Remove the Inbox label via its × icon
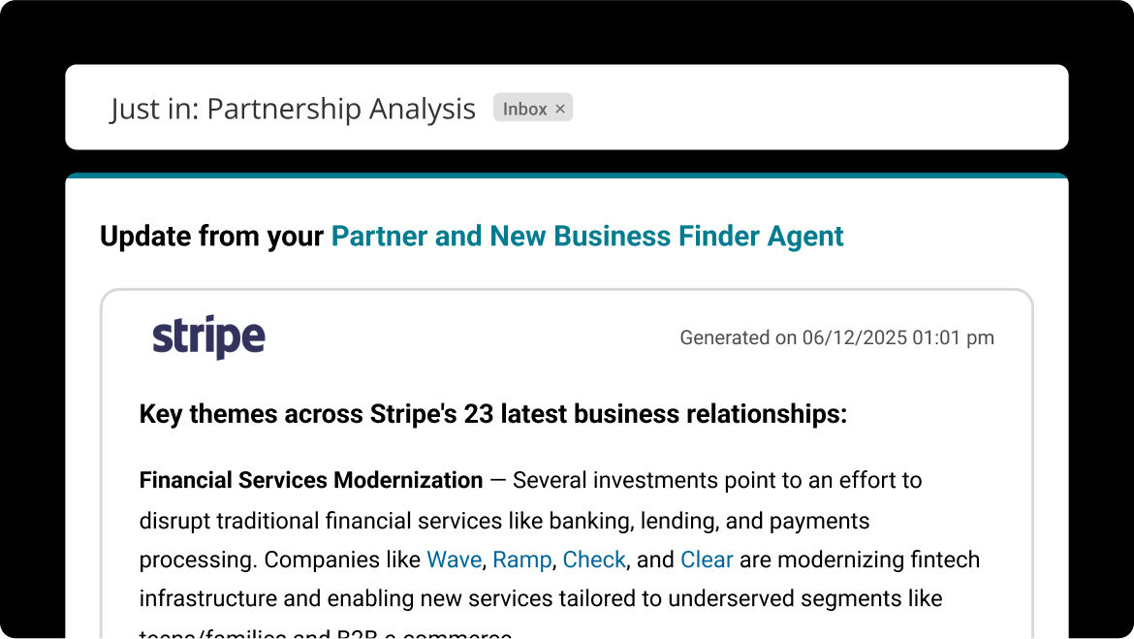The height and width of the screenshot is (639, 1134). [x=560, y=108]
